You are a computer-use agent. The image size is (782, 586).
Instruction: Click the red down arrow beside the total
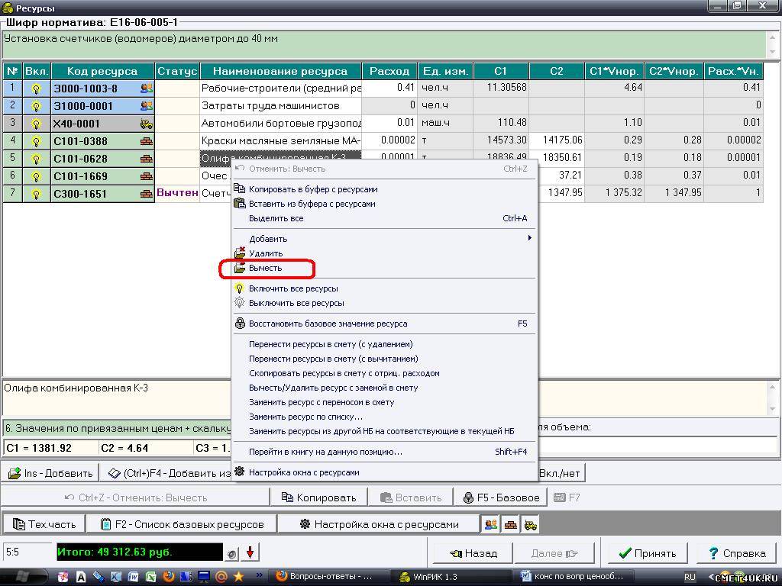pos(250,552)
